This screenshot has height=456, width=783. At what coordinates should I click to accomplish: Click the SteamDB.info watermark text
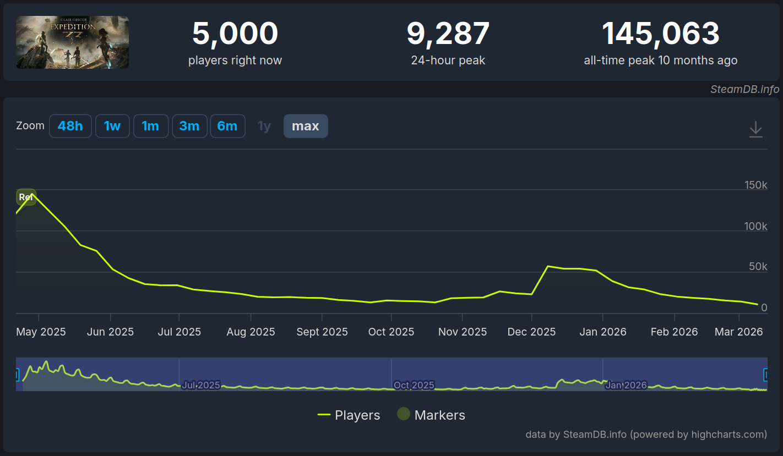click(x=744, y=89)
